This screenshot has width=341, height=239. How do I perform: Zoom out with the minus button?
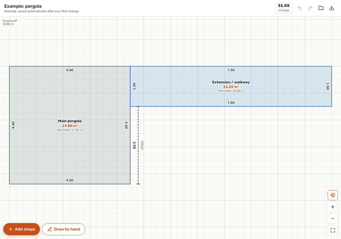pyautogui.click(x=333, y=219)
